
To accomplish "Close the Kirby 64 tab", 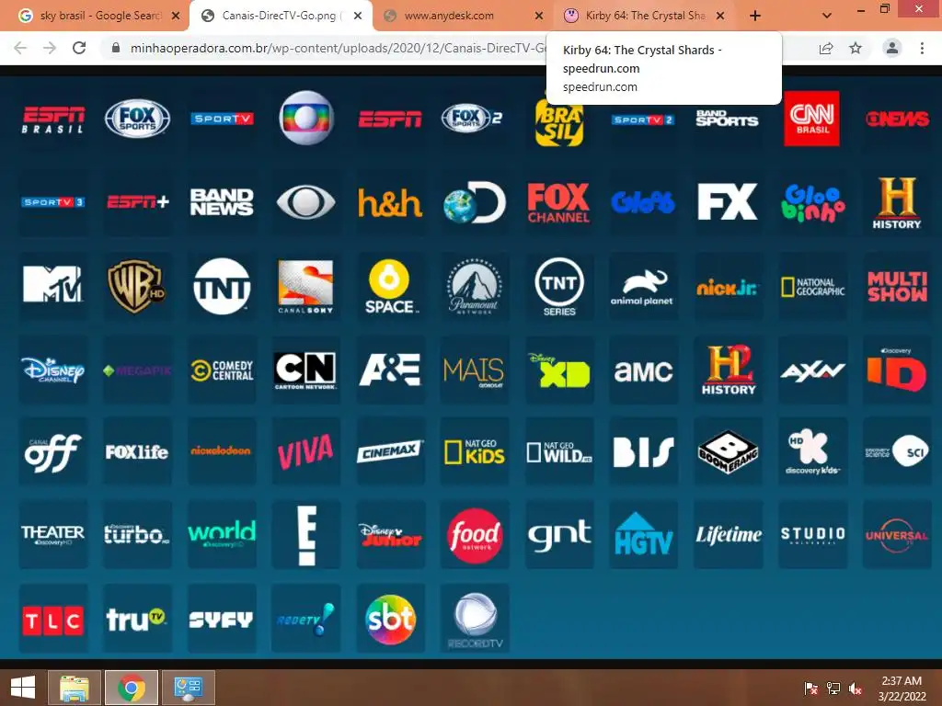I will coord(720,16).
